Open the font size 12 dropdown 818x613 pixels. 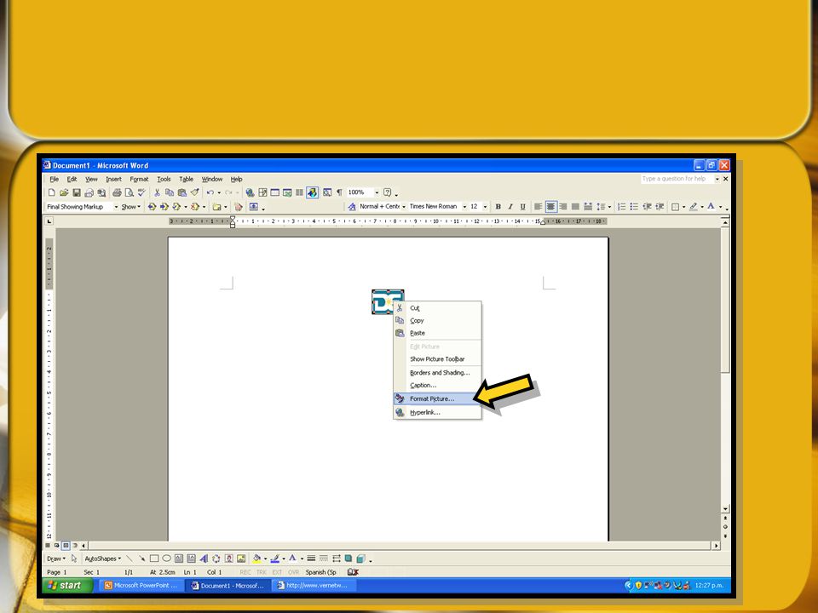click(x=485, y=207)
